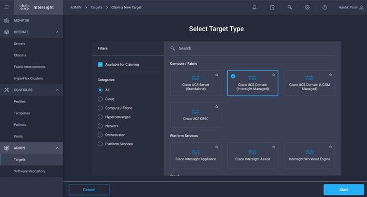
Task: Click the Start button
Action: pyautogui.click(x=343, y=190)
